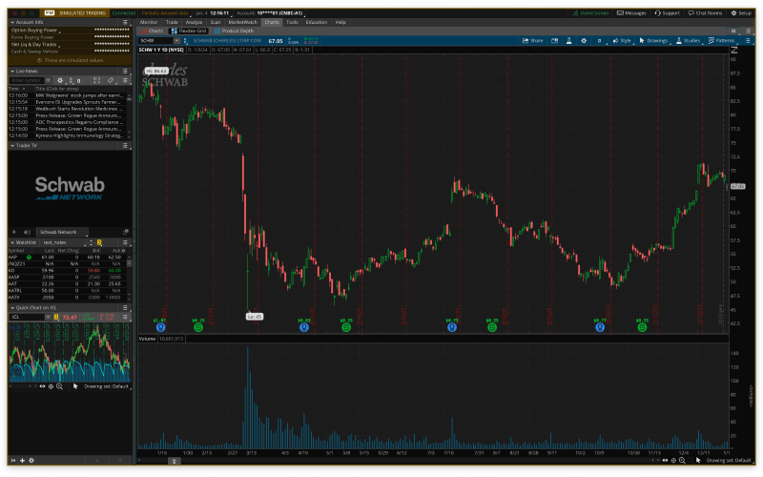
Task: Click the earnings marker on the chart
Action: click(304, 326)
